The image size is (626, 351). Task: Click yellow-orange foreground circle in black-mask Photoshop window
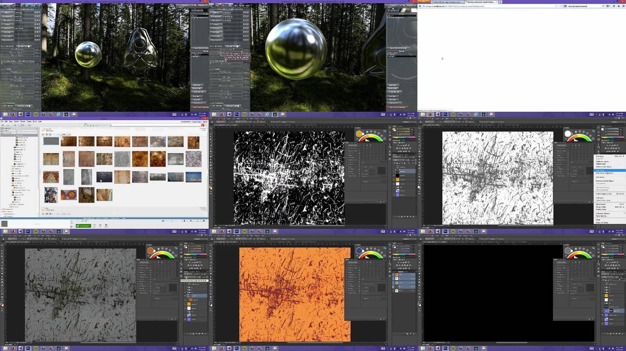tap(359, 134)
